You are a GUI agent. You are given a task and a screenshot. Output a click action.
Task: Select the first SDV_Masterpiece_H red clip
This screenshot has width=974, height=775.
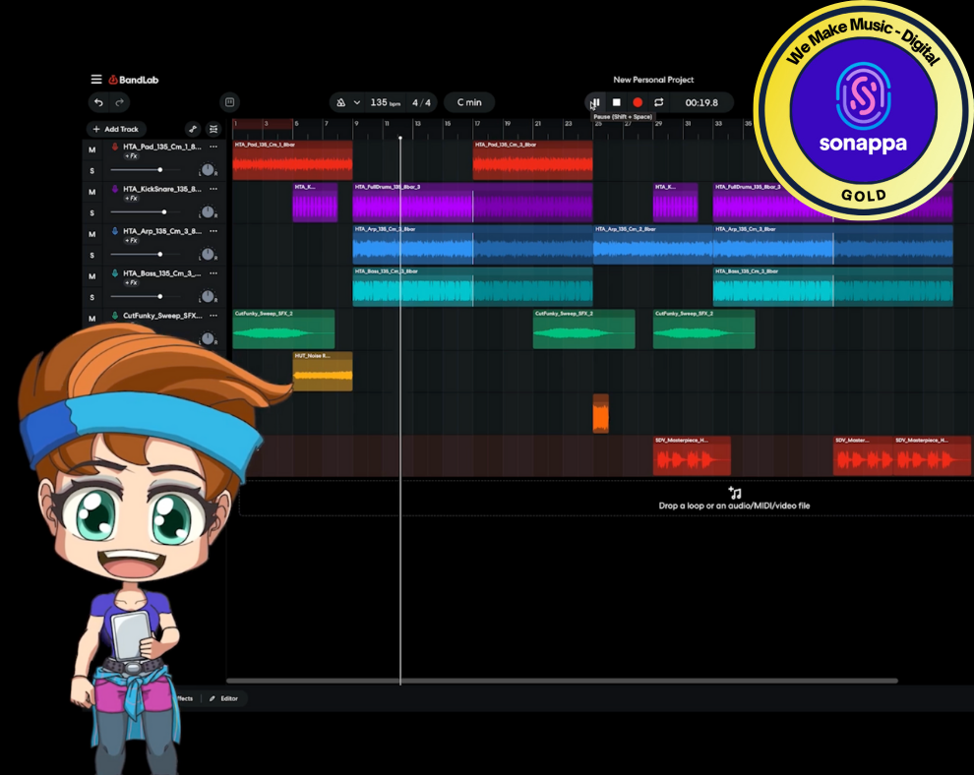coord(692,455)
